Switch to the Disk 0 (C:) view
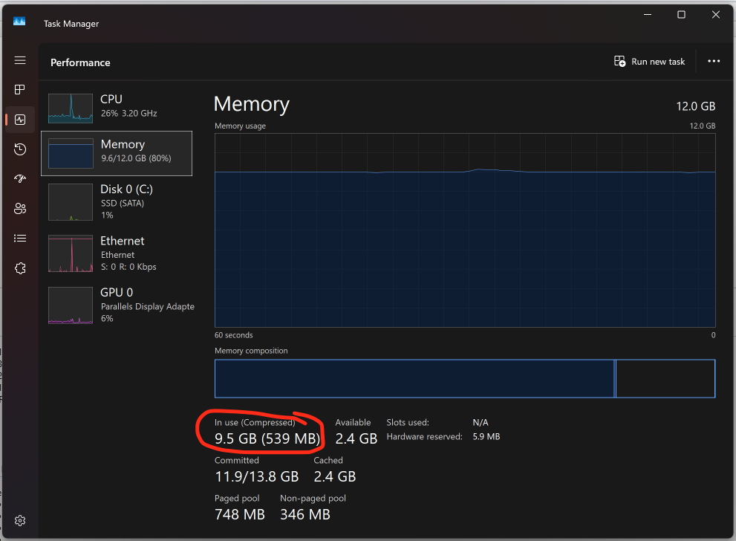This screenshot has width=736, height=541. point(116,201)
